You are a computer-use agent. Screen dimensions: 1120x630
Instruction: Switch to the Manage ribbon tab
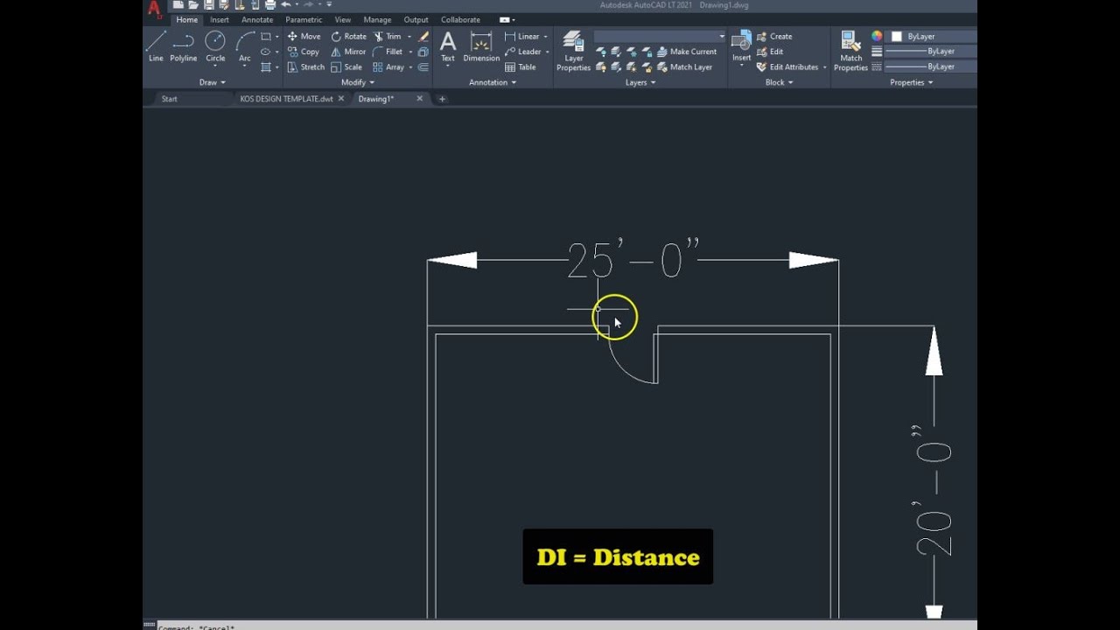click(377, 20)
